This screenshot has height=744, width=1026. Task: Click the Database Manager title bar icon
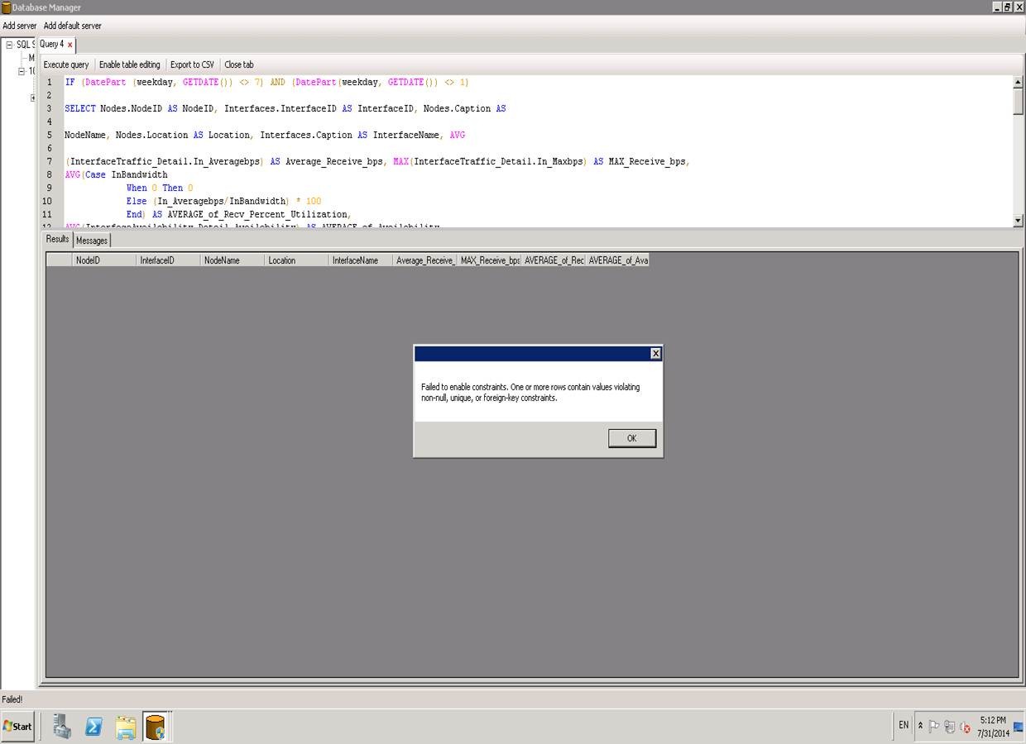[x=6, y=7]
